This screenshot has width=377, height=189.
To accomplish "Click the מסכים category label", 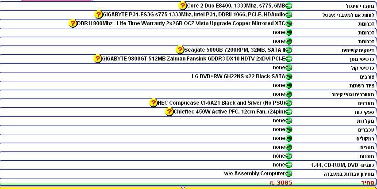I will pyautogui.click(x=367, y=147).
